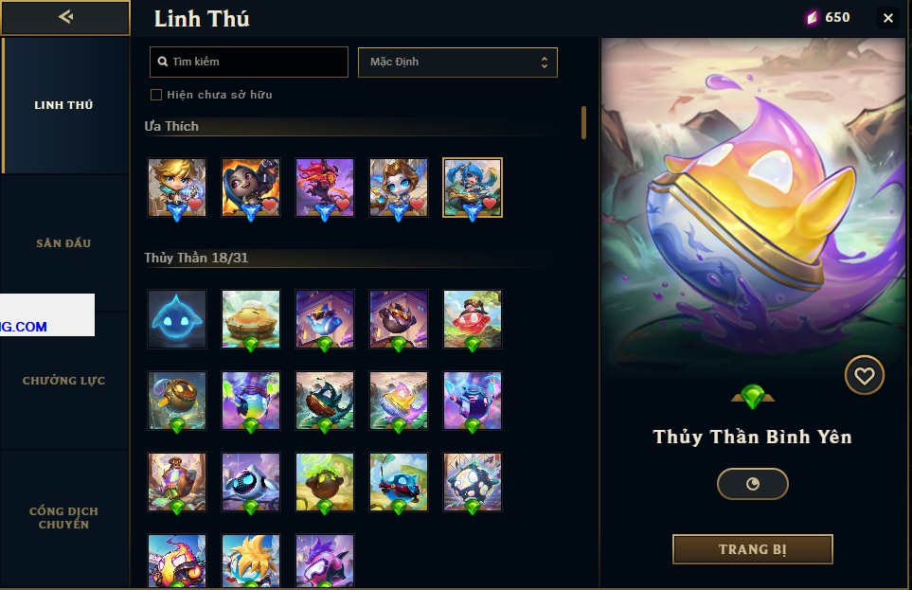Toggle the circular variant button under name
The height and width of the screenshot is (590, 912).
(x=752, y=484)
